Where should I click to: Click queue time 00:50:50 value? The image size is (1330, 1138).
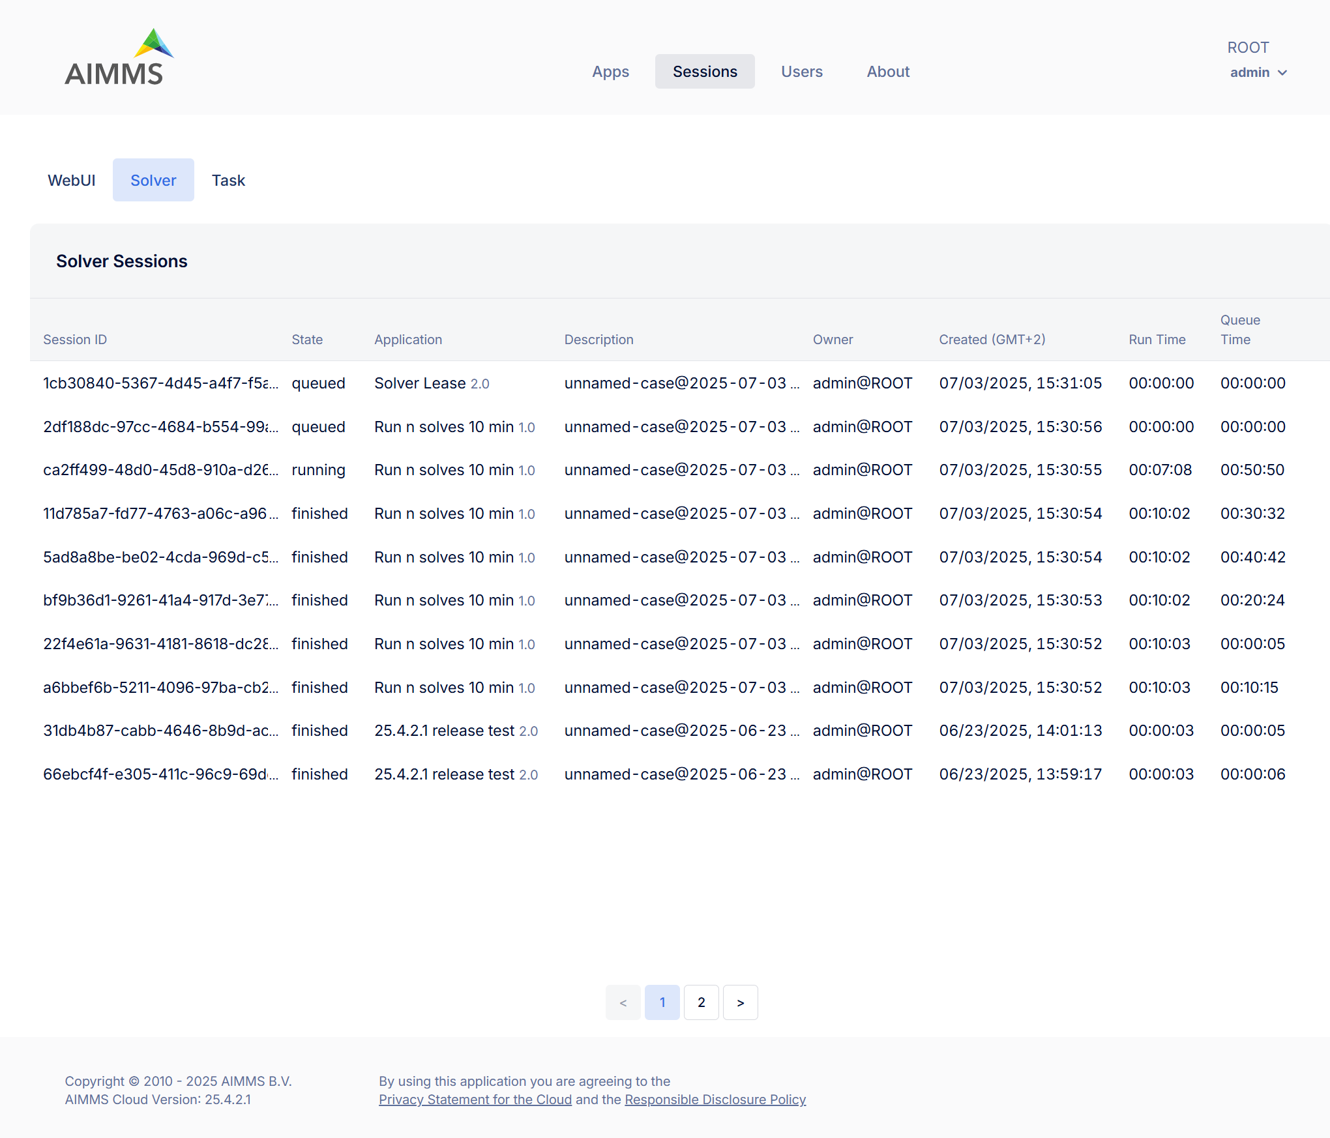(x=1252, y=470)
